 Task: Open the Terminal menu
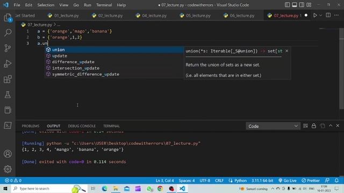tap(104, 5)
